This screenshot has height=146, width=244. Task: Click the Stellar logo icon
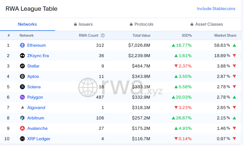pos(22,66)
